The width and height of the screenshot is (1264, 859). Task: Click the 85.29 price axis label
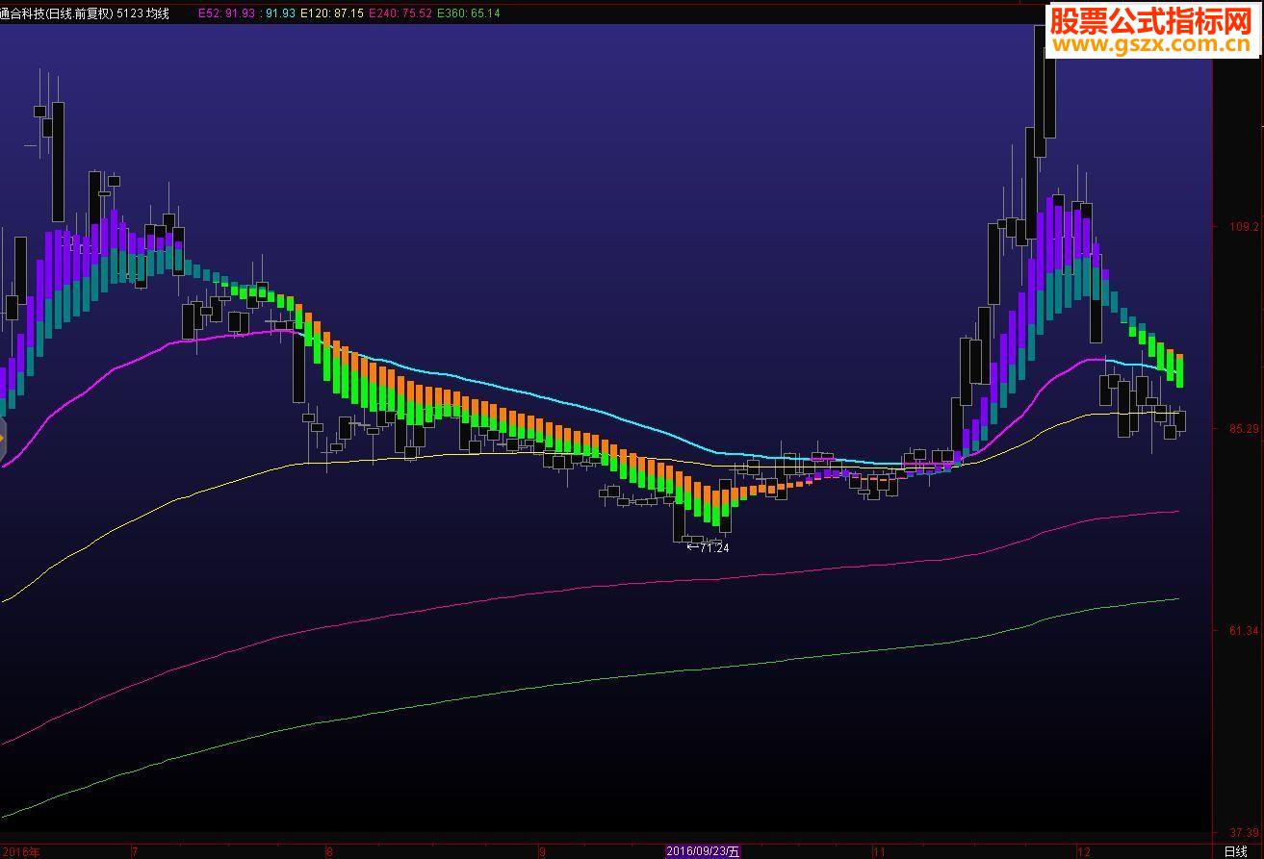click(1245, 429)
